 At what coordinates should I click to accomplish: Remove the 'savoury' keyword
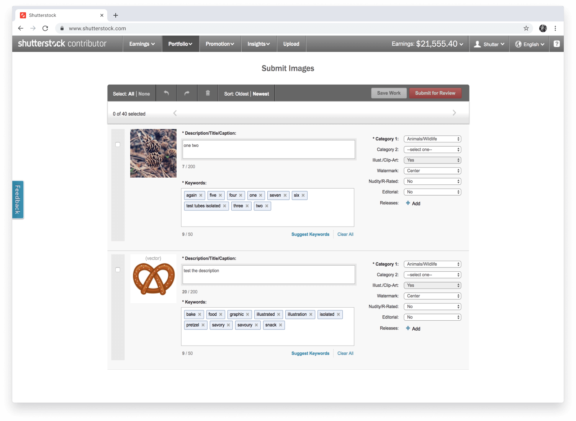[x=256, y=325]
